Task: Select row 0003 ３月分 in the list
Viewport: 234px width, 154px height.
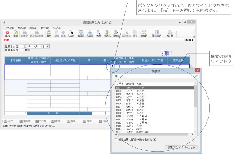Action: 154,94
